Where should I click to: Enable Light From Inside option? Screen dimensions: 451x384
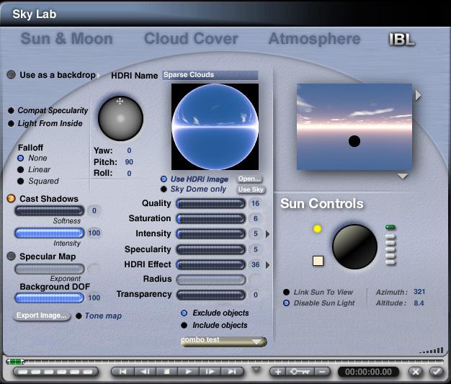click(x=11, y=123)
